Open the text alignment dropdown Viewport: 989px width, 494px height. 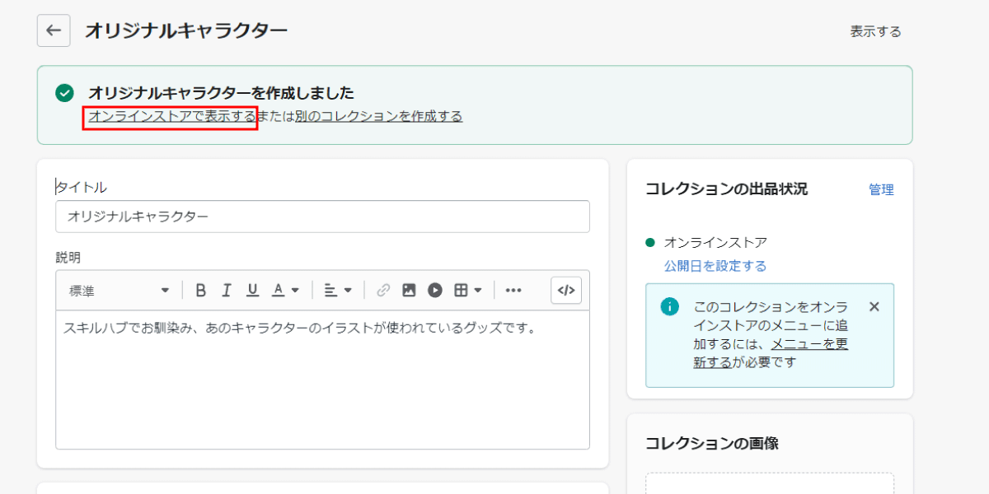coord(338,290)
